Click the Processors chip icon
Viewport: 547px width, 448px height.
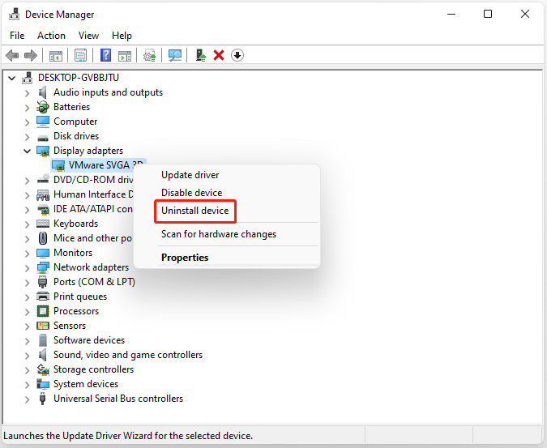(43, 311)
